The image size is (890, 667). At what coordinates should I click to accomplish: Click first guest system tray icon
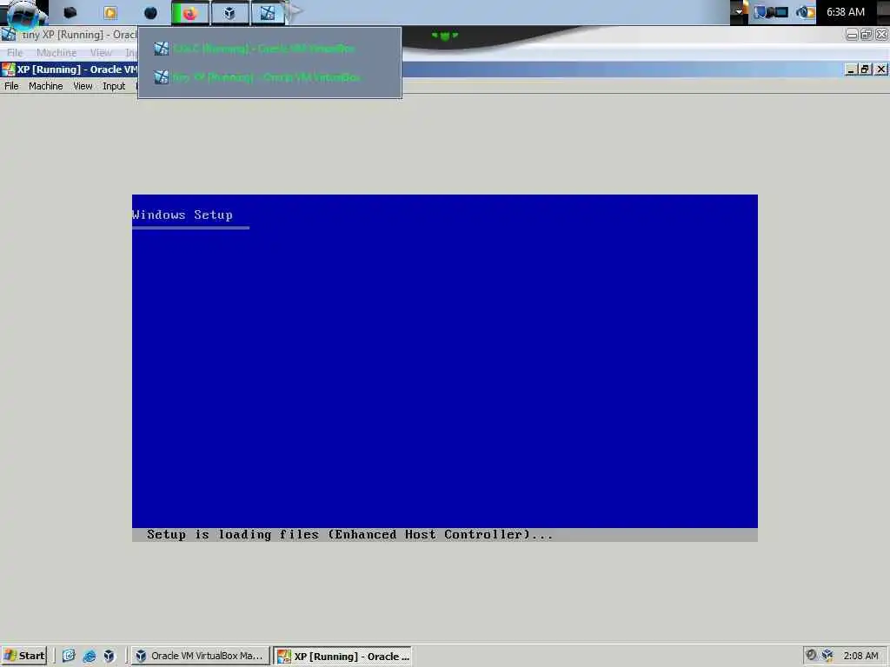[x=811, y=655]
